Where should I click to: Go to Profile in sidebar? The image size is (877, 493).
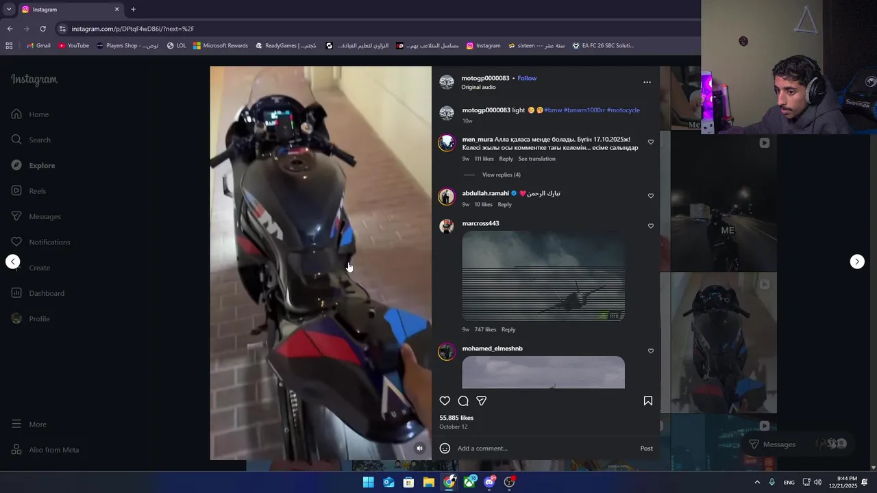click(31, 319)
